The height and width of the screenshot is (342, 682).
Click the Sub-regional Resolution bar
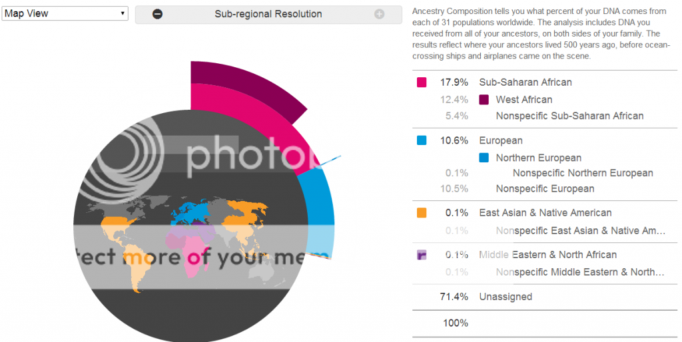pyautogui.click(x=268, y=15)
